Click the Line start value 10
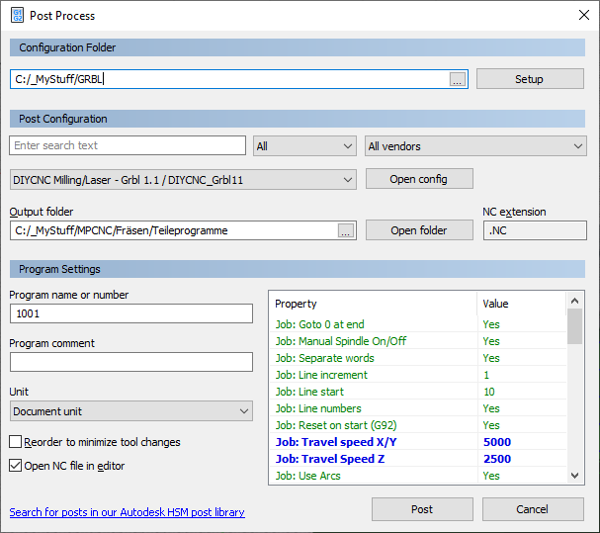The image size is (600, 533). click(x=489, y=392)
